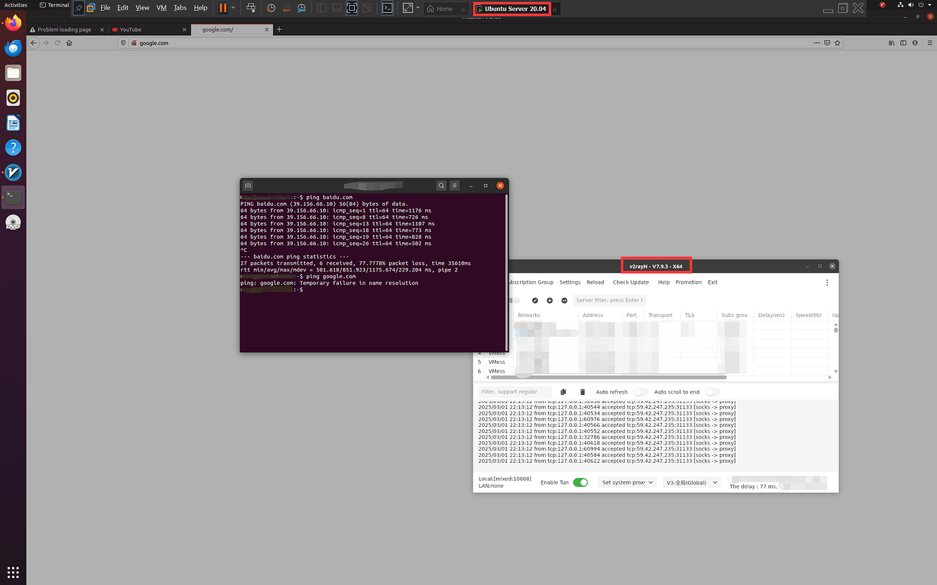This screenshot has width=937, height=585.
Task: Click the Save to Pocket icon
Action: 827,43
